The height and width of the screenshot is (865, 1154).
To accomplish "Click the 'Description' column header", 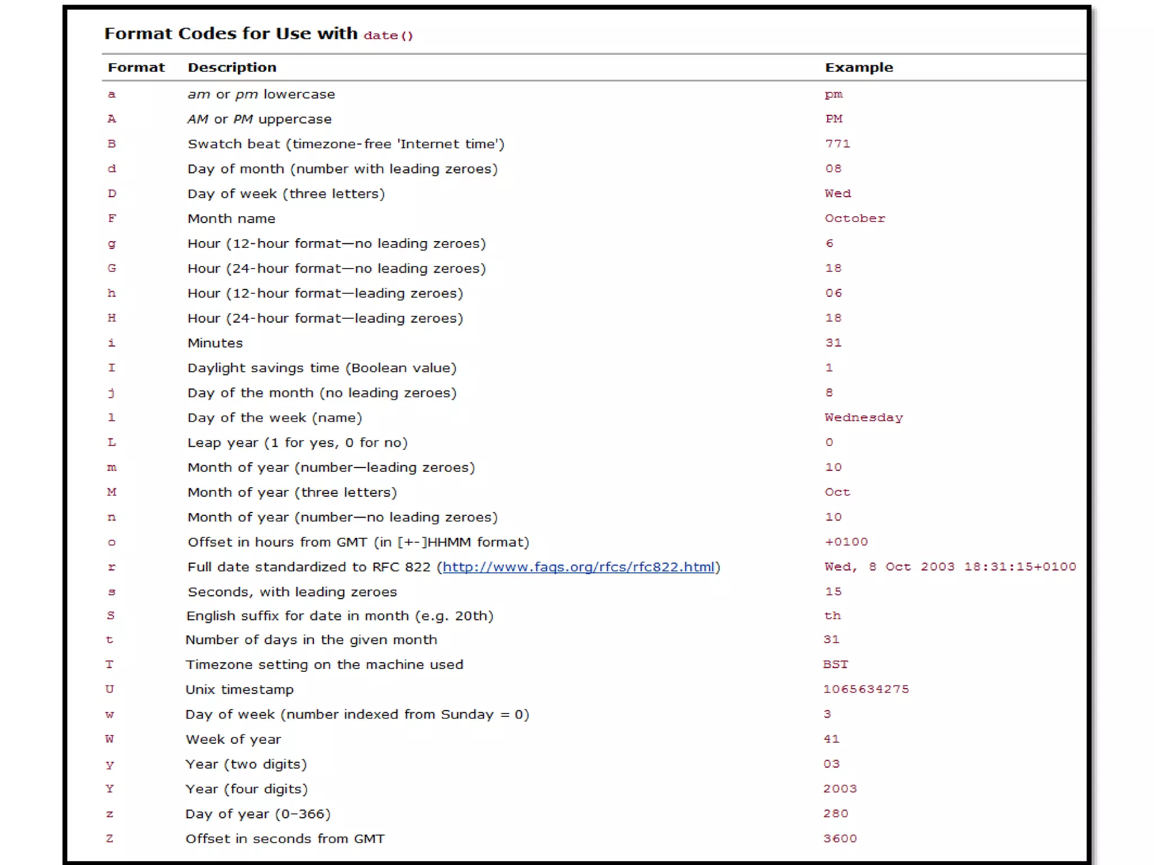I will 232,68.
